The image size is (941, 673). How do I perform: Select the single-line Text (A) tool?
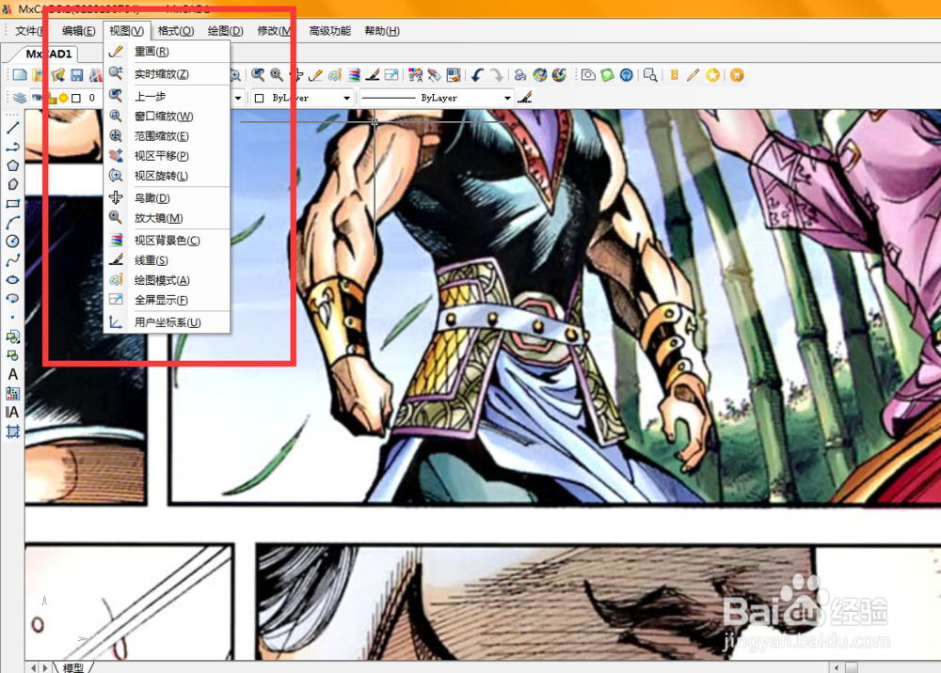coord(12,374)
